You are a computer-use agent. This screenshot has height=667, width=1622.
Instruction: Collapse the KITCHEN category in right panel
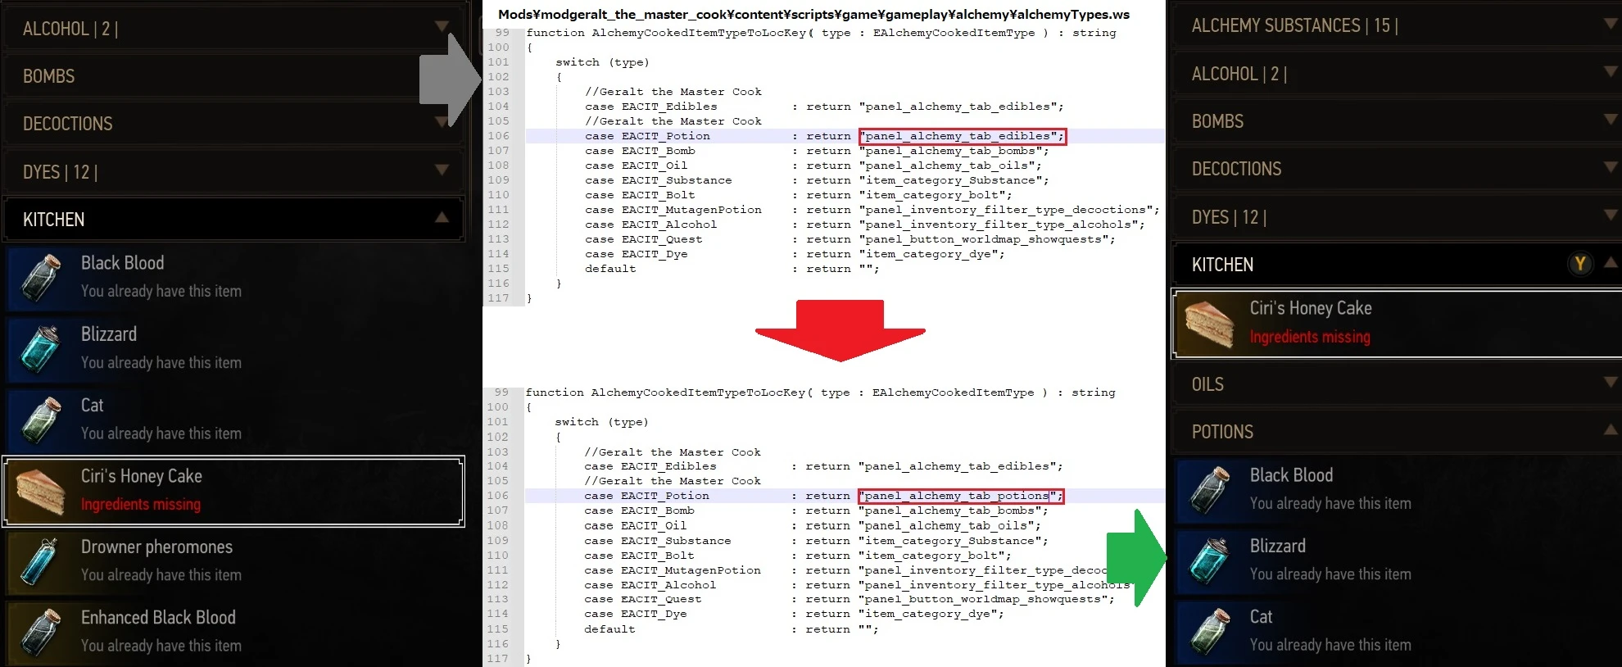click(1398, 265)
